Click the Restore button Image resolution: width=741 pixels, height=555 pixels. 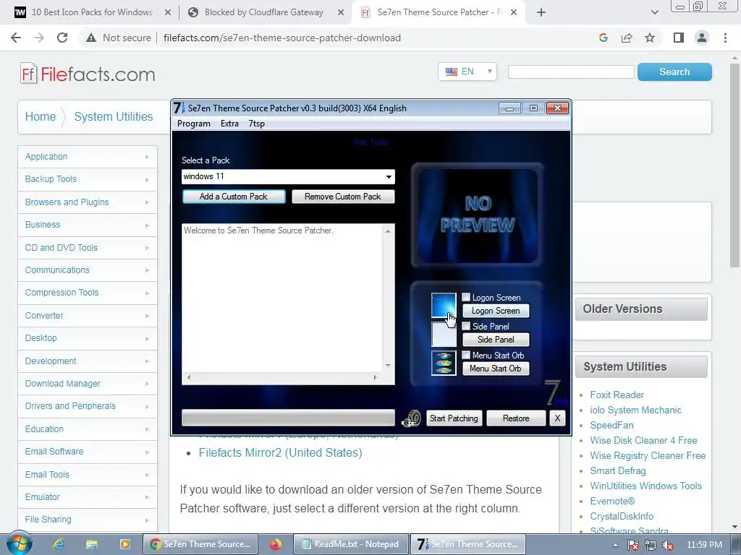pyautogui.click(x=516, y=418)
